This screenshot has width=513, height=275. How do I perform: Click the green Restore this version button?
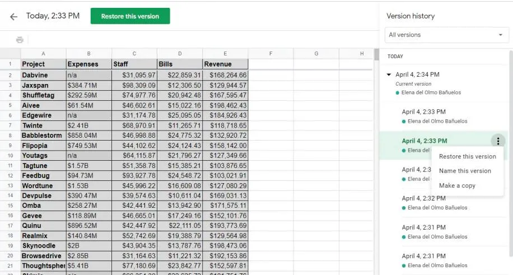130,16
